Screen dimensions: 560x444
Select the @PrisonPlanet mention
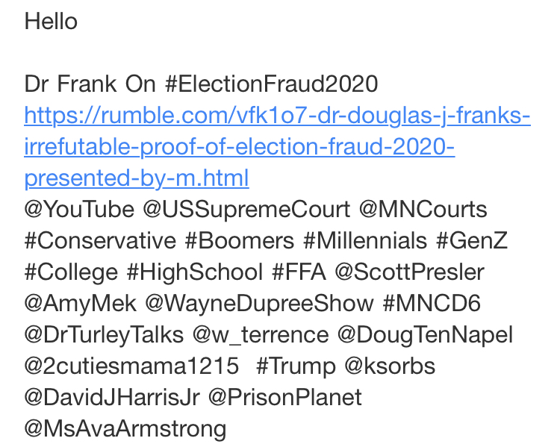[284, 398]
